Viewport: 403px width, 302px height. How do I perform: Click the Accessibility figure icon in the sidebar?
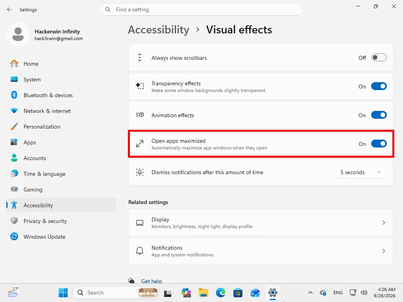14,205
